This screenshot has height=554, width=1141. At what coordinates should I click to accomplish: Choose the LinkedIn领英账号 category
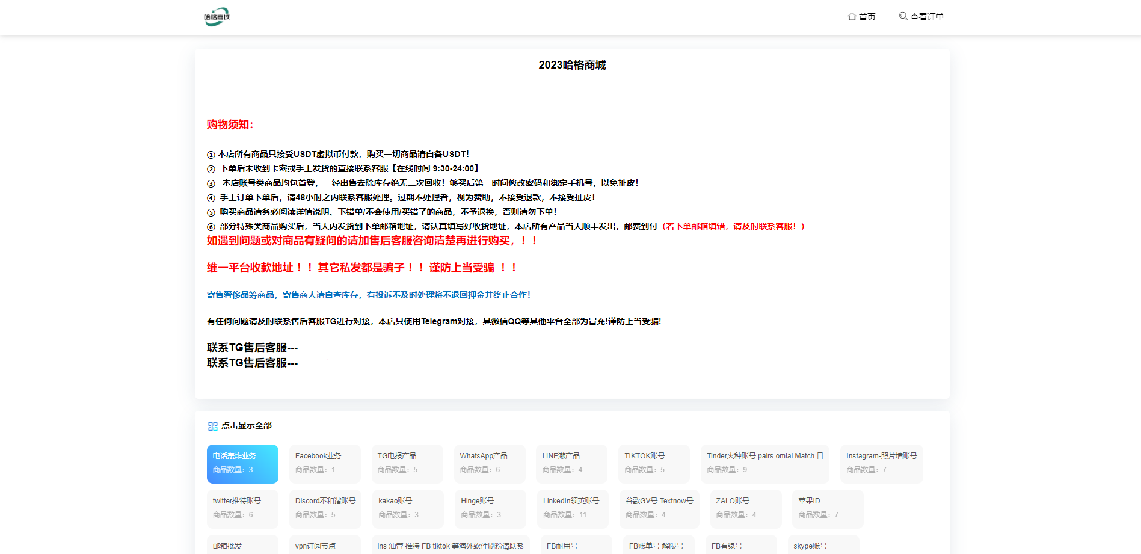[573, 509]
